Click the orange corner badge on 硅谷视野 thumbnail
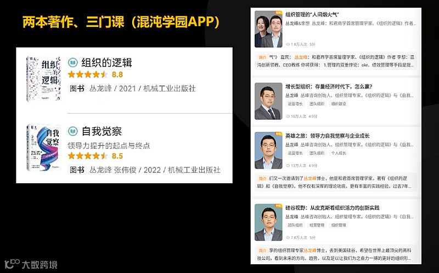 pos(279,206)
